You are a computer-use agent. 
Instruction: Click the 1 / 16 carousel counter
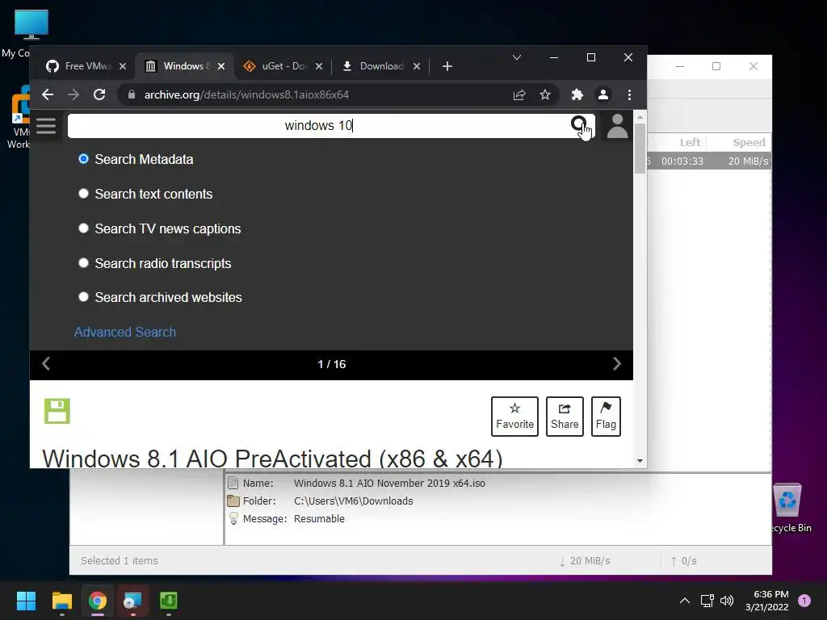332,364
